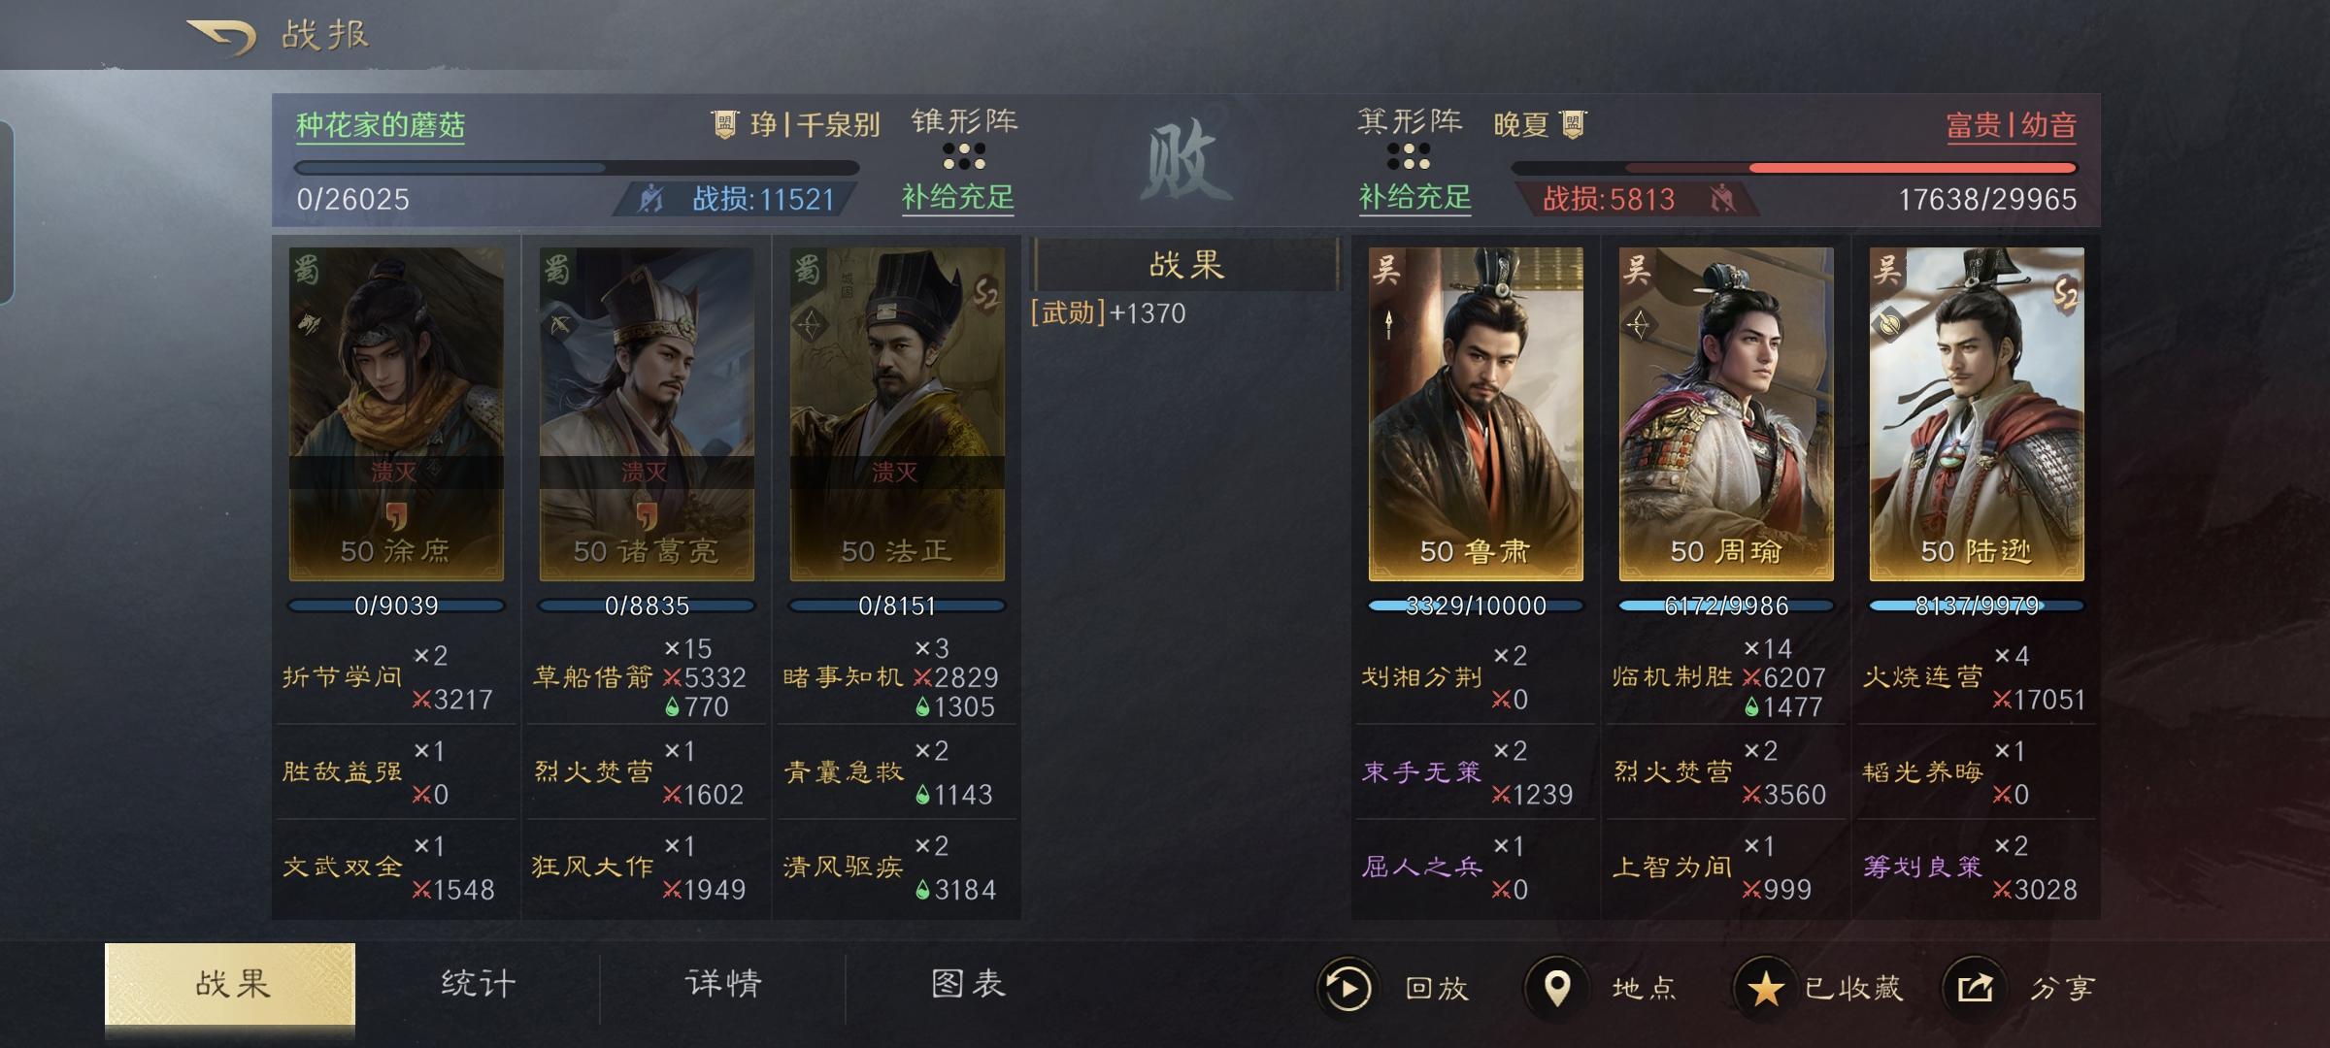Tap the 锥形阵 formation dots icon
Viewport: 2330px width, 1048px height.
pos(964,156)
